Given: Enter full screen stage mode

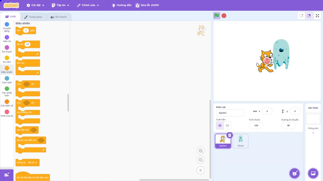Looking at the screenshot, I should click(317, 16).
